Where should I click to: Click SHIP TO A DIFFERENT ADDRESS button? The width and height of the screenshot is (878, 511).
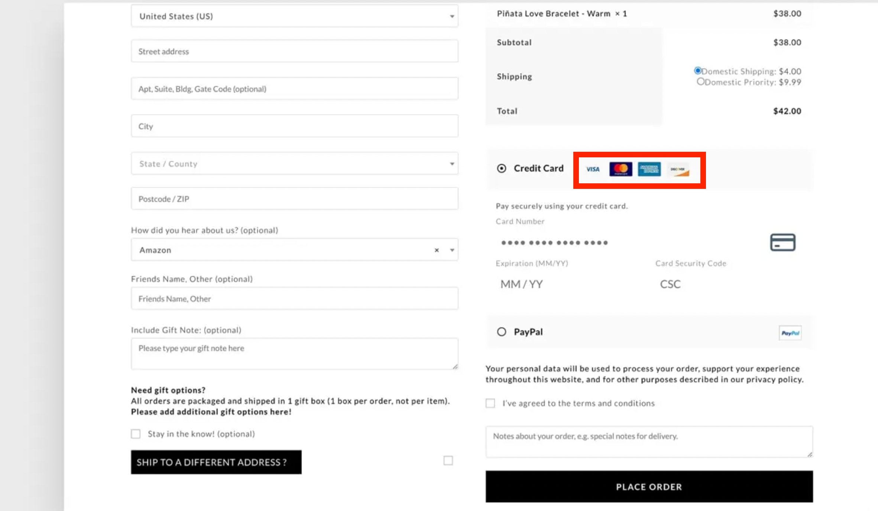click(216, 462)
